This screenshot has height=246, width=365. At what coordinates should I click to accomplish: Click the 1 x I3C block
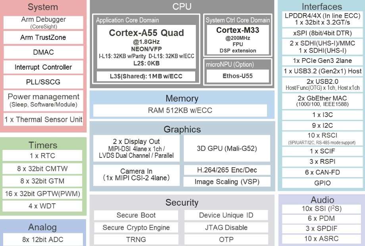323,115
